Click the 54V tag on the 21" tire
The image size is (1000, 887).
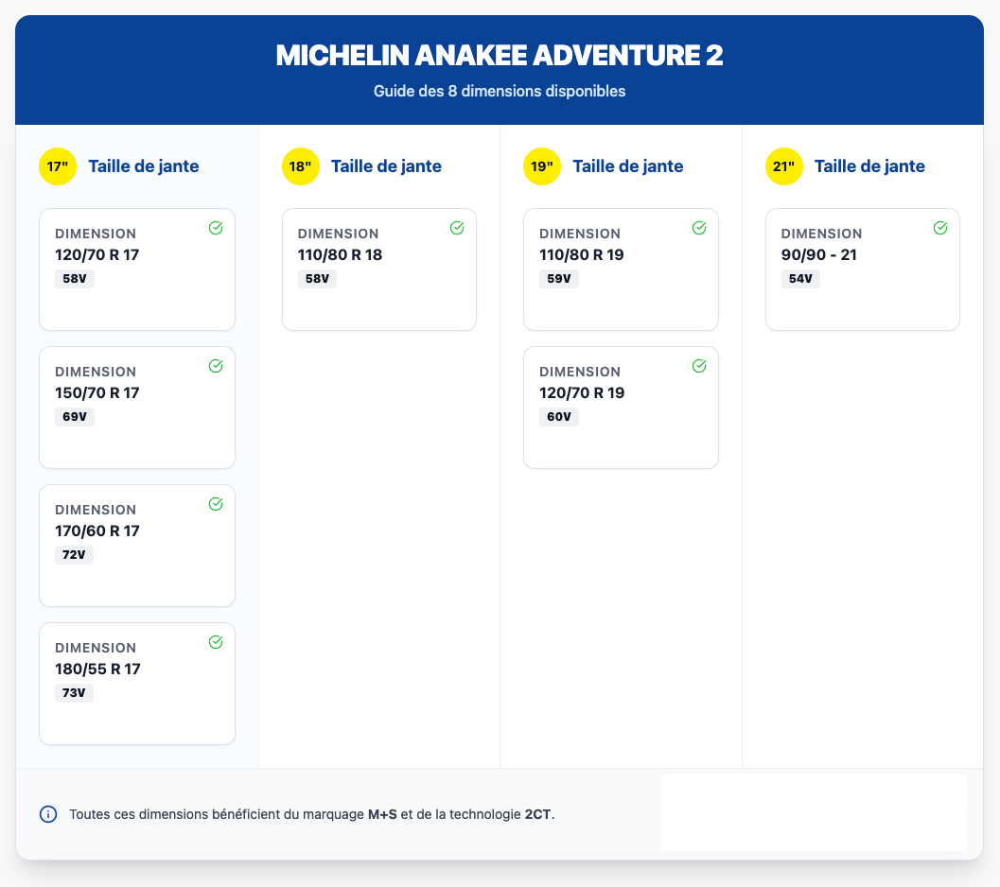tap(800, 279)
